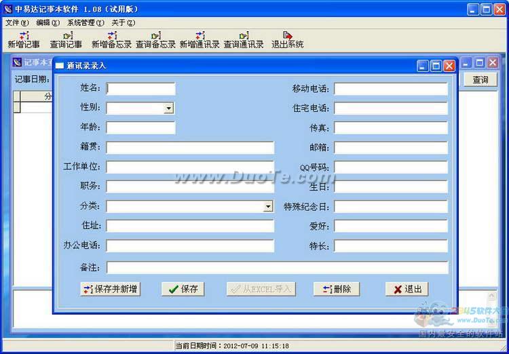
Task: Select the 新增备忘录 toolbar icon
Action: tap(111, 39)
